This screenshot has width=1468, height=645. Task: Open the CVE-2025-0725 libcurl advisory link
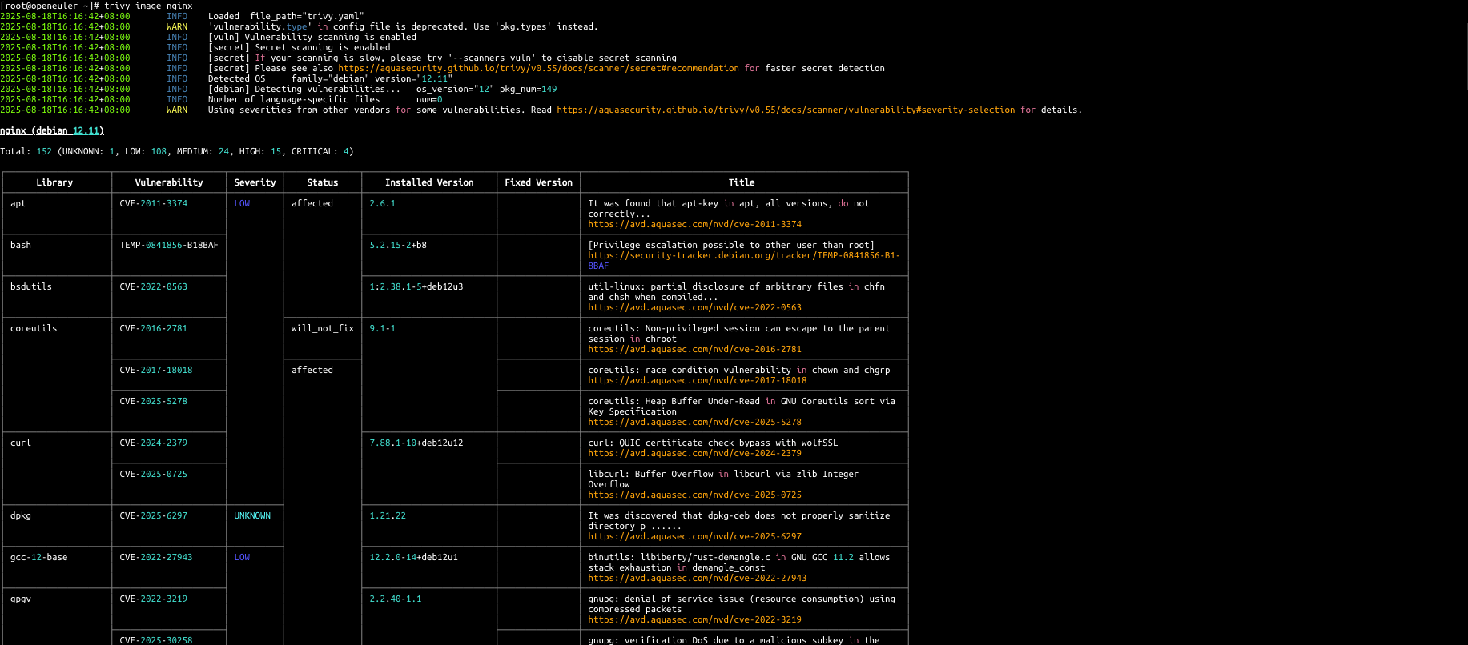point(694,495)
